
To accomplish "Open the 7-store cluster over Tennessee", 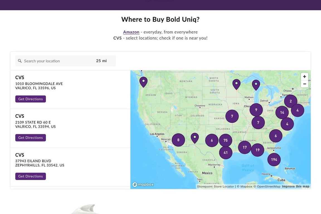I will pyautogui.click(x=258, y=122).
